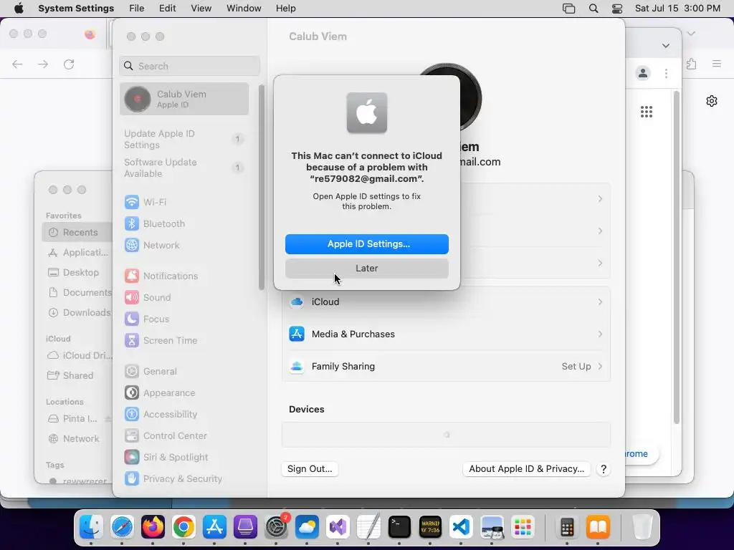Open the Window menu
This screenshot has height=550, width=734.
click(244, 9)
